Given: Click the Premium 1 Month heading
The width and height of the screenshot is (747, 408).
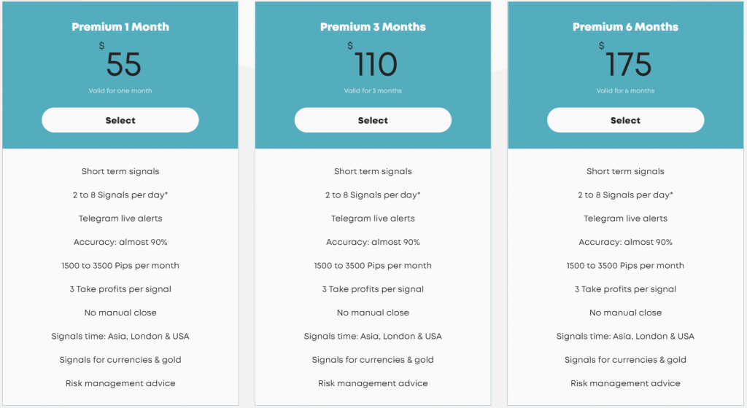Looking at the screenshot, I should 120,27.
